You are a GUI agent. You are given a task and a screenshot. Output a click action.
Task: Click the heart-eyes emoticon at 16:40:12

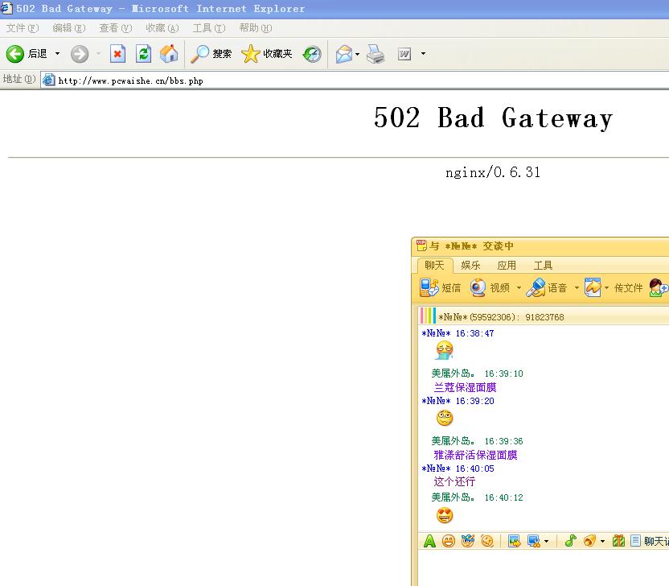click(x=445, y=515)
